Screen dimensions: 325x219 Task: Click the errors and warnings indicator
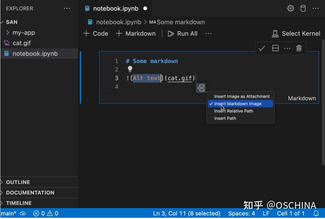pyautogui.click(x=45, y=213)
